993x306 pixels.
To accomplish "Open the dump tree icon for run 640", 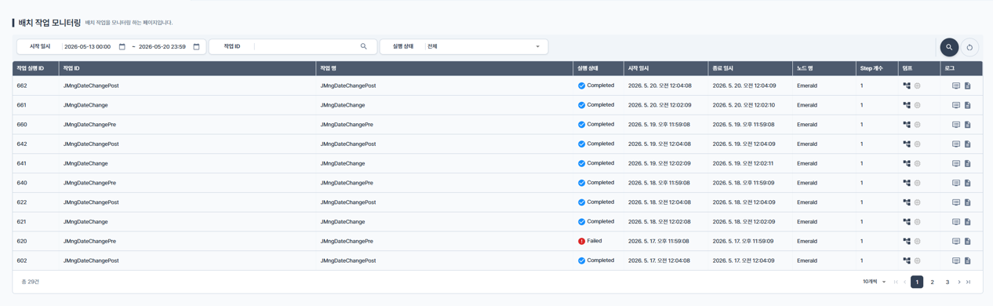I will (x=907, y=183).
